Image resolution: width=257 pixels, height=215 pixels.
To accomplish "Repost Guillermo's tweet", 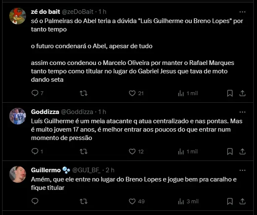I will [83, 201].
